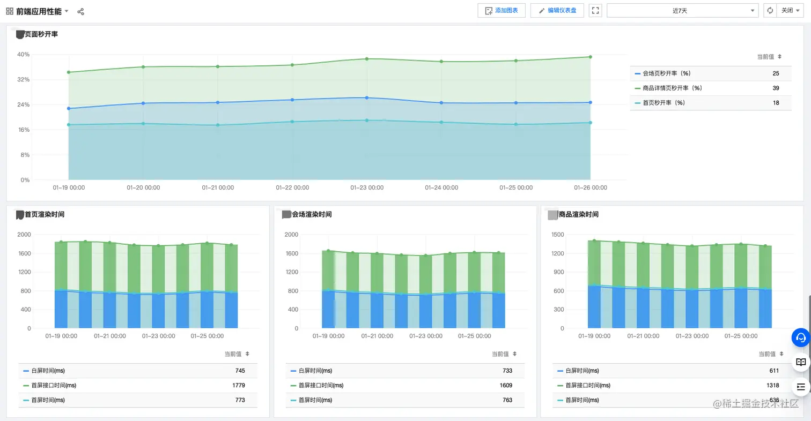The height and width of the screenshot is (421, 811).
Task: Click the refresh icon
Action: pyautogui.click(x=770, y=11)
